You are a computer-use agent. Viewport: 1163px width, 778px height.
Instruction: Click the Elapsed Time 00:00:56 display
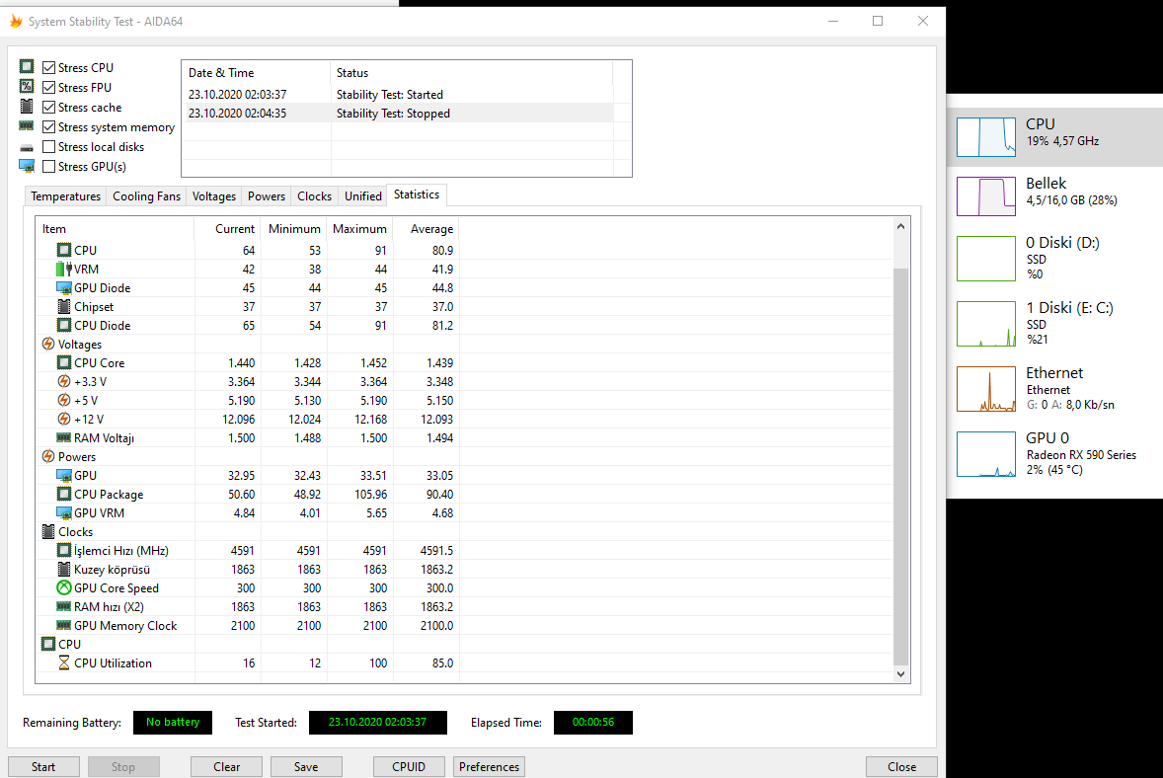[592, 723]
